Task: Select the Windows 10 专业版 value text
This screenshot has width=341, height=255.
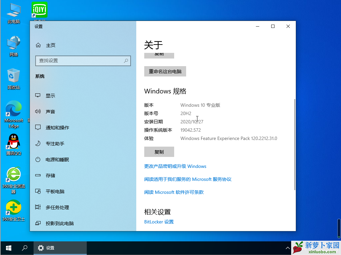Action: pos(200,105)
